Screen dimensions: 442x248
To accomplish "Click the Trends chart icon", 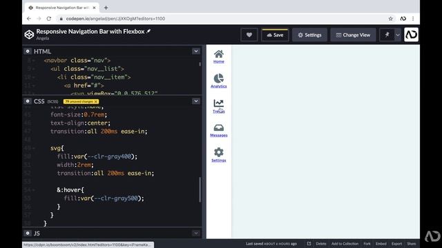I will click(219, 103).
